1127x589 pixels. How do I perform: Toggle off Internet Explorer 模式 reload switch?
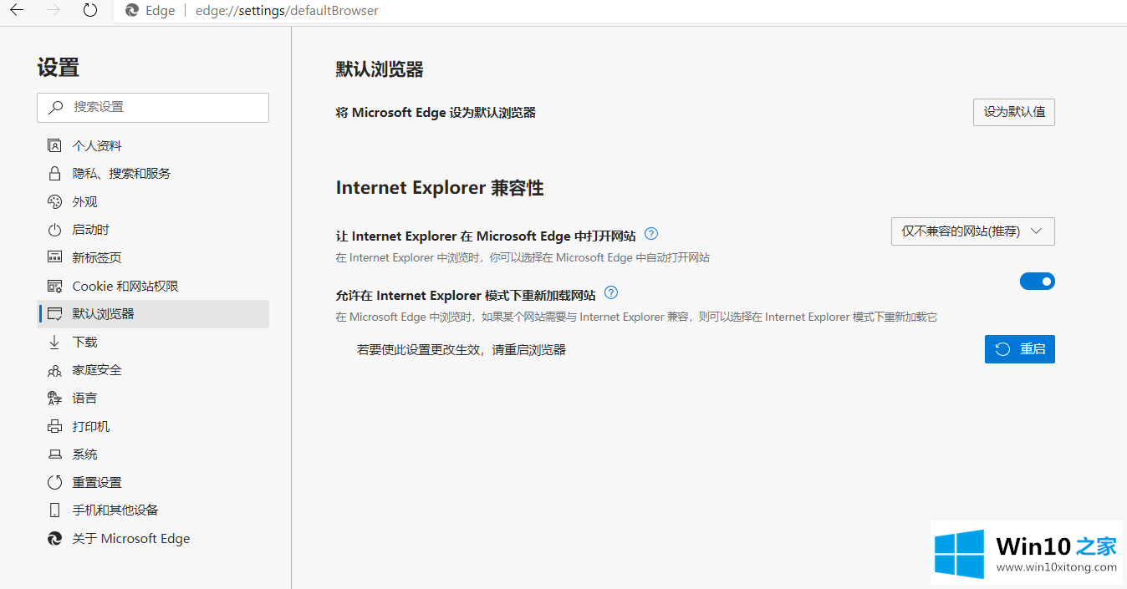tap(1037, 282)
